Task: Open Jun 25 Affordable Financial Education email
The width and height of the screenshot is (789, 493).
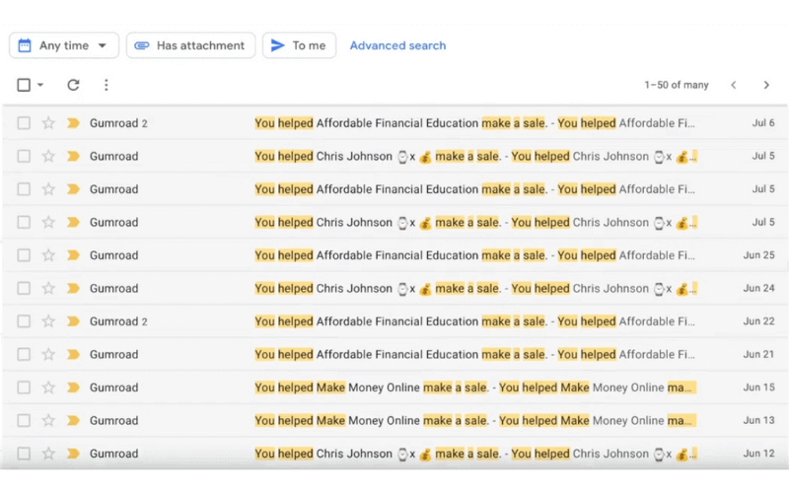Action: (394, 255)
